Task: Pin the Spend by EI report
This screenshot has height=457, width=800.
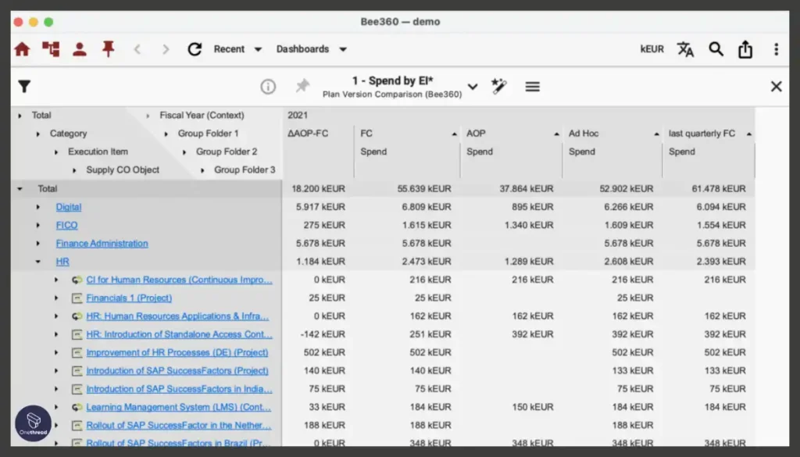Action: coord(302,86)
